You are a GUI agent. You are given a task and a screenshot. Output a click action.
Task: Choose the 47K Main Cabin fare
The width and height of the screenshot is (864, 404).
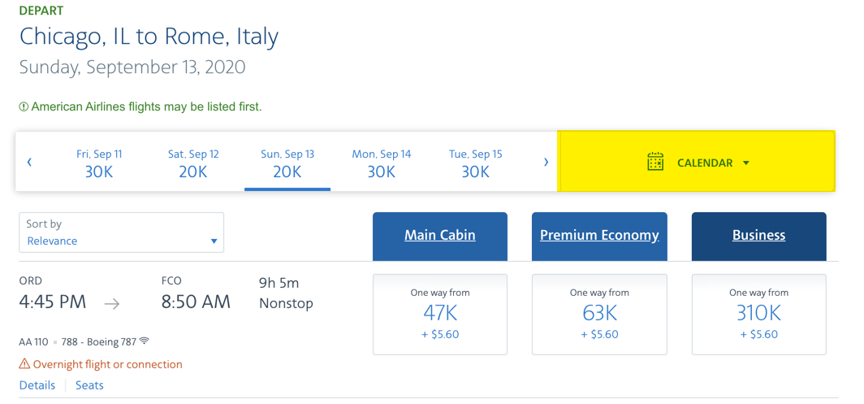click(440, 314)
